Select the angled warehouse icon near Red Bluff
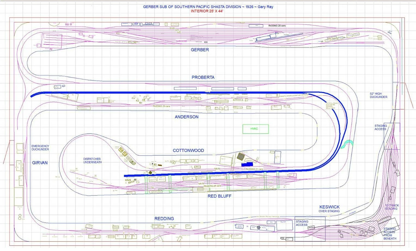Image resolution: width=416 pixels, height=251 pixels. tap(240, 157)
